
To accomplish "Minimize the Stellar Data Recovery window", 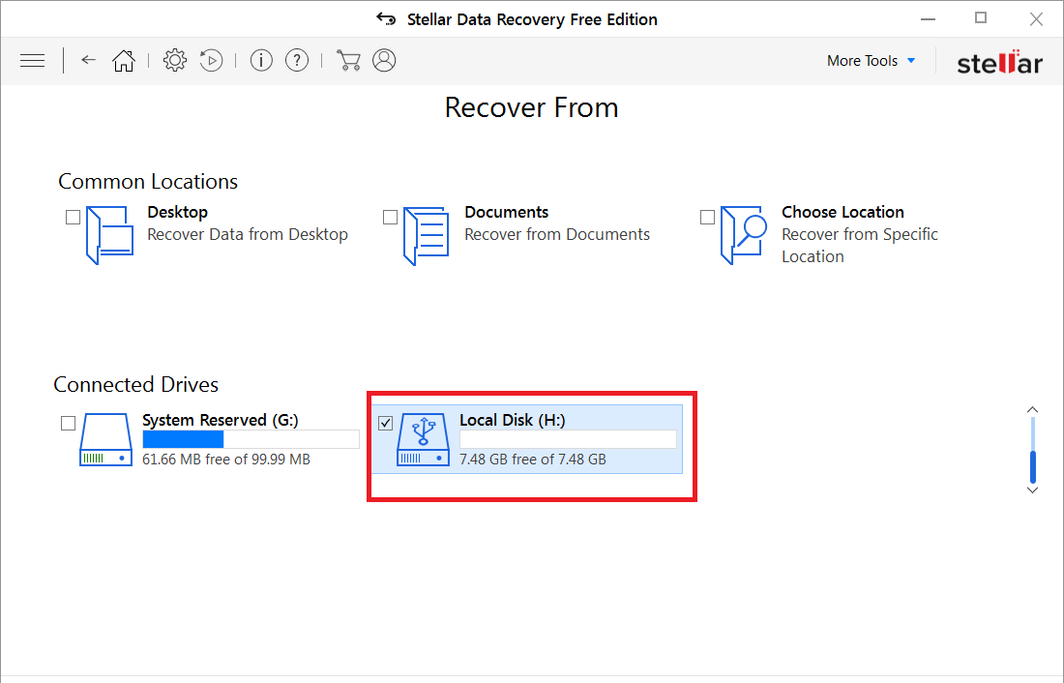I will click(929, 19).
